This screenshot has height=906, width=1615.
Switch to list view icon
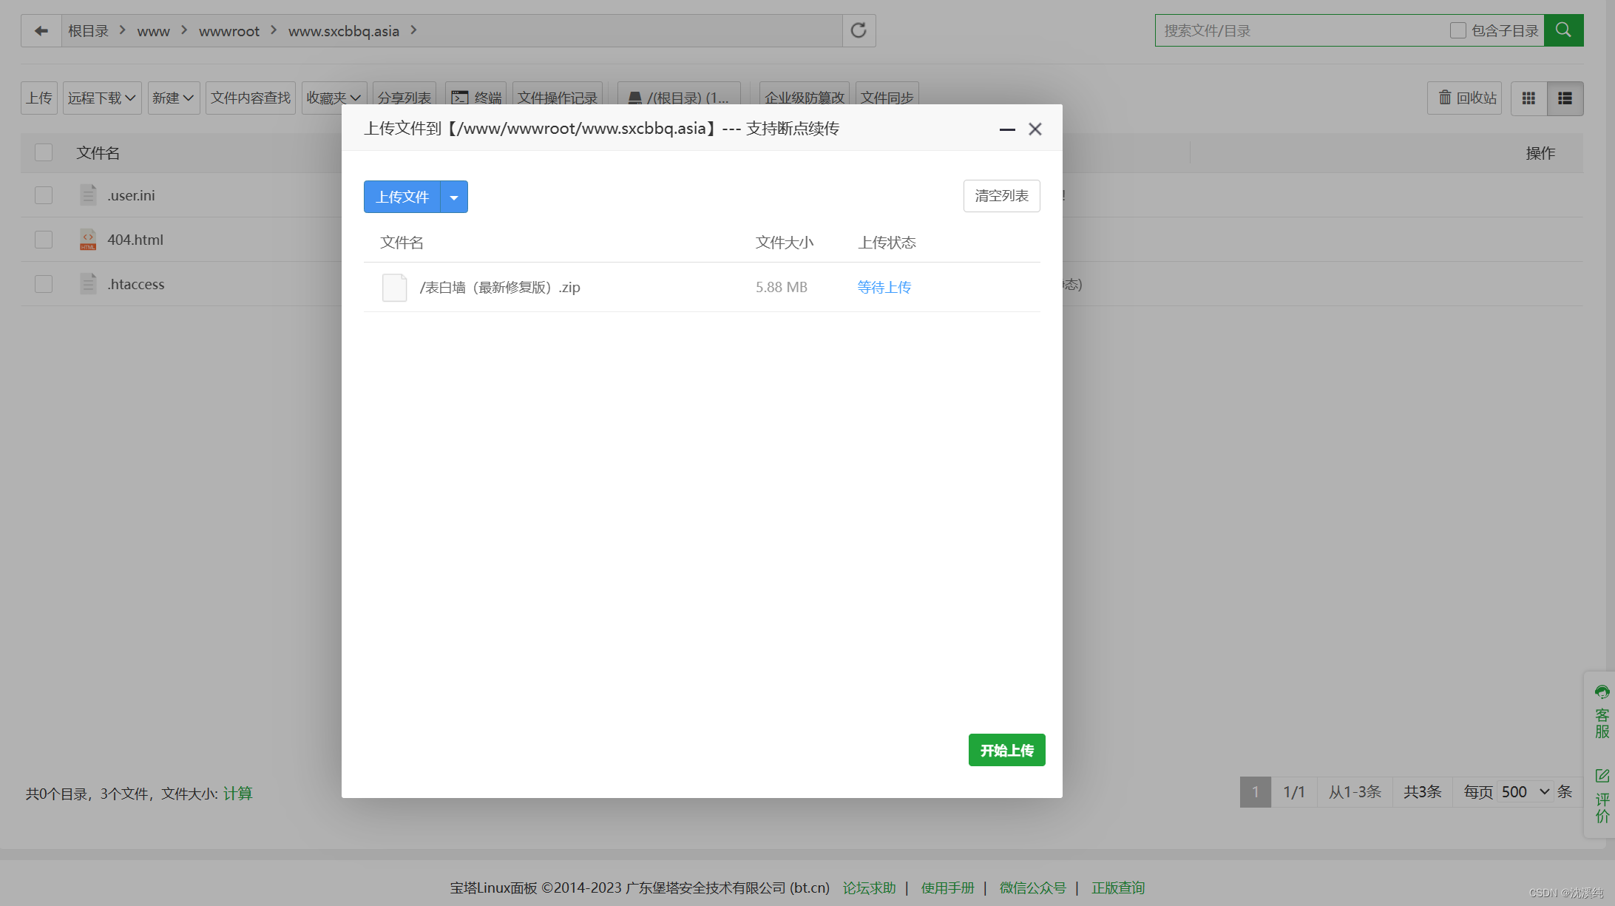click(x=1565, y=98)
